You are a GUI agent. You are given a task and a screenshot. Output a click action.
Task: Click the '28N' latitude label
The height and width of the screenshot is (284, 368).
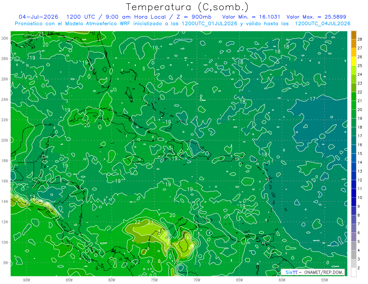click(x=5, y=59)
